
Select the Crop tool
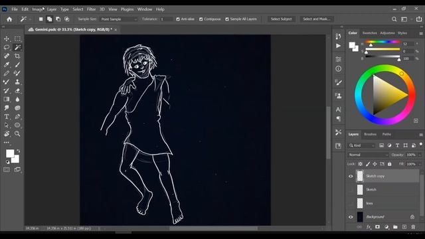click(x=17, y=56)
